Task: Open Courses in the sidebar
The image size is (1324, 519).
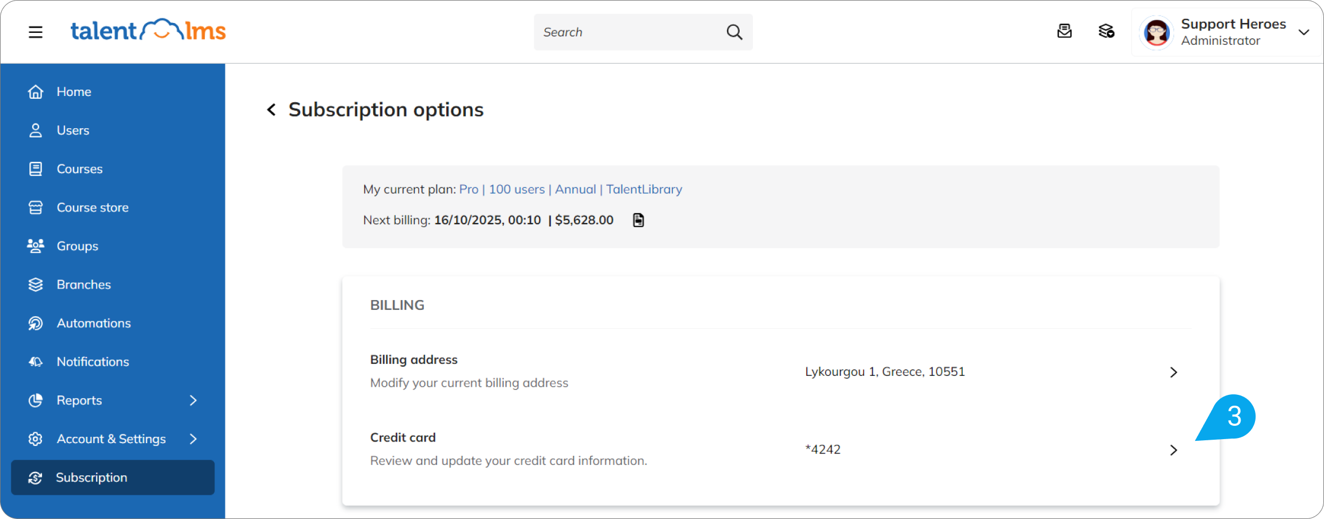Action: coord(113,169)
